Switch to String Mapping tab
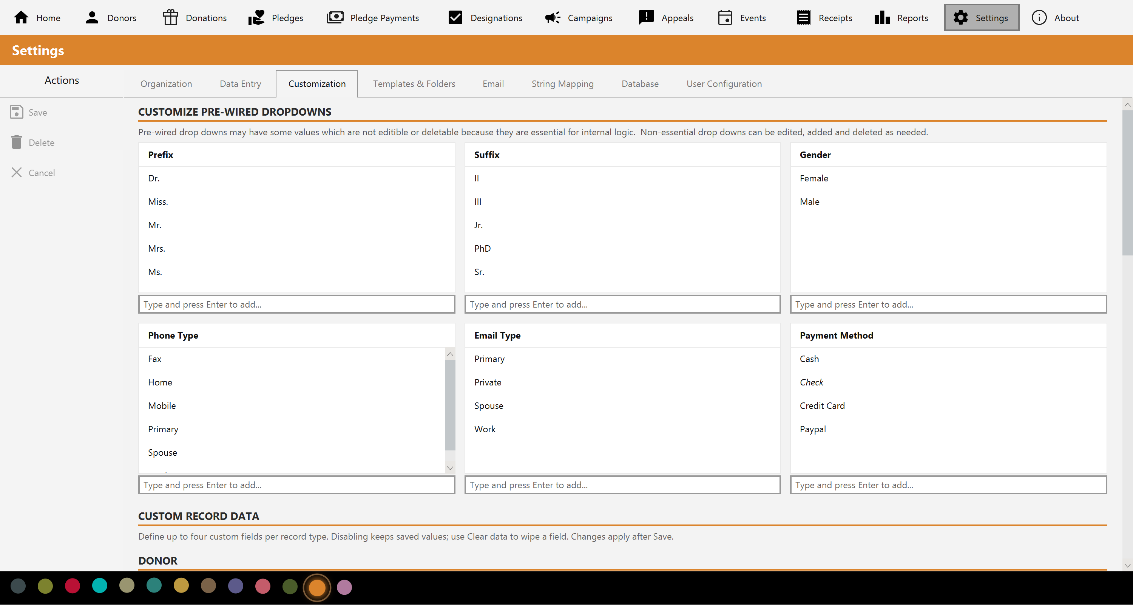 pyautogui.click(x=563, y=84)
